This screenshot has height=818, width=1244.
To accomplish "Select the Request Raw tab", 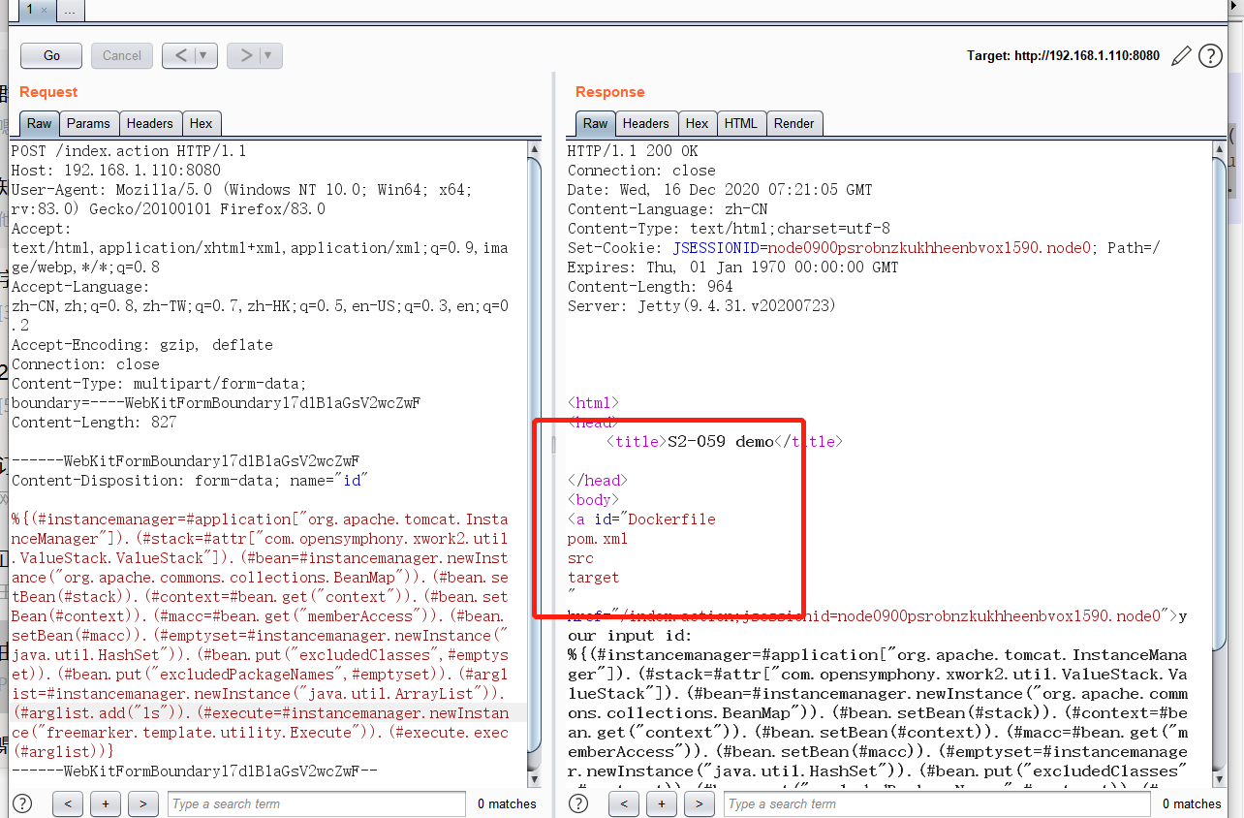I will pyautogui.click(x=39, y=123).
